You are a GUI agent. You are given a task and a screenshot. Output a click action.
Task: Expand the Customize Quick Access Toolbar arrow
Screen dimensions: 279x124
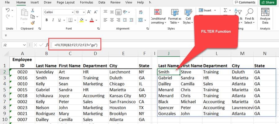tap(6, 35)
